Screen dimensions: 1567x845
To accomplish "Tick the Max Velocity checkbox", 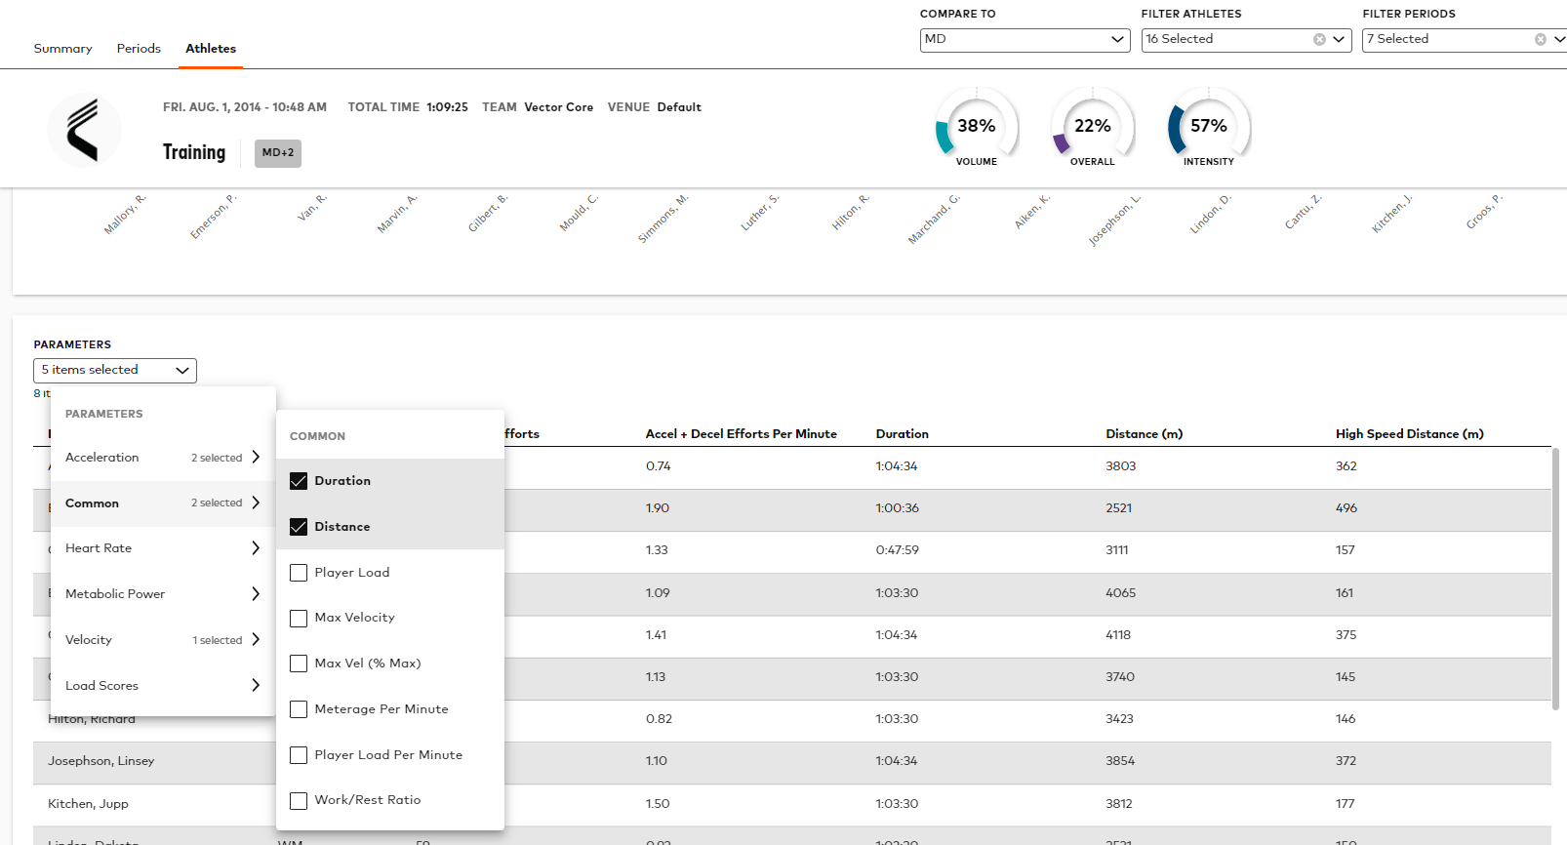I will pos(299,619).
